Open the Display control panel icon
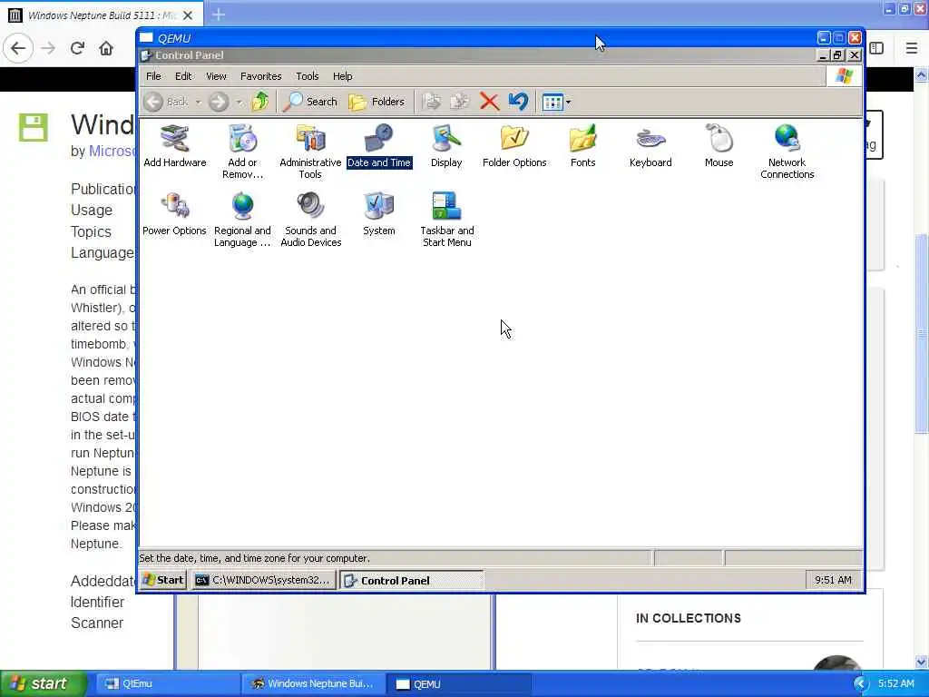This screenshot has width=929, height=697. (x=446, y=146)
